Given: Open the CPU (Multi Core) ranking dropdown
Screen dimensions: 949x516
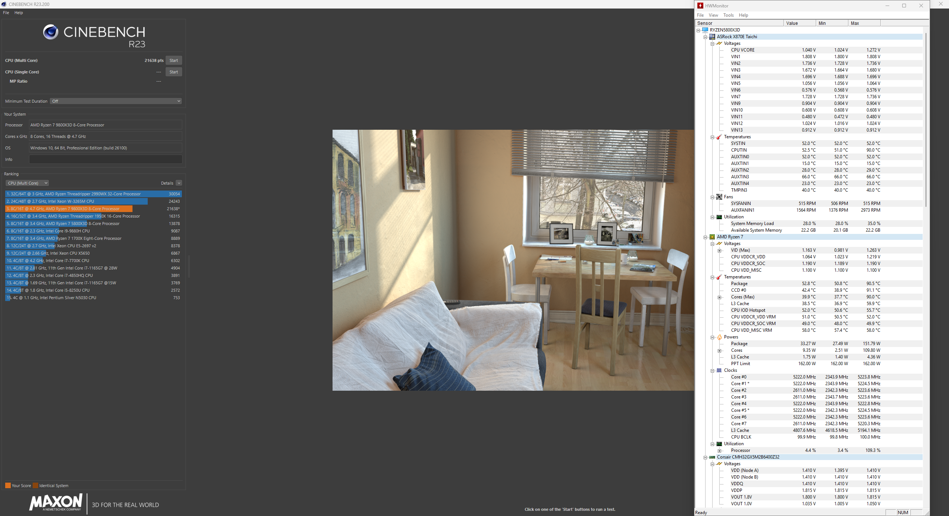Looking at the screenshot, I should [x=27, y=183].
